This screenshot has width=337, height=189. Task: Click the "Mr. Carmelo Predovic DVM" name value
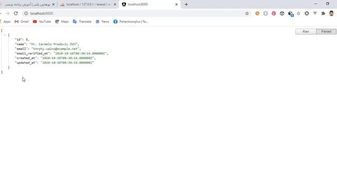click(x=54, y=44)
